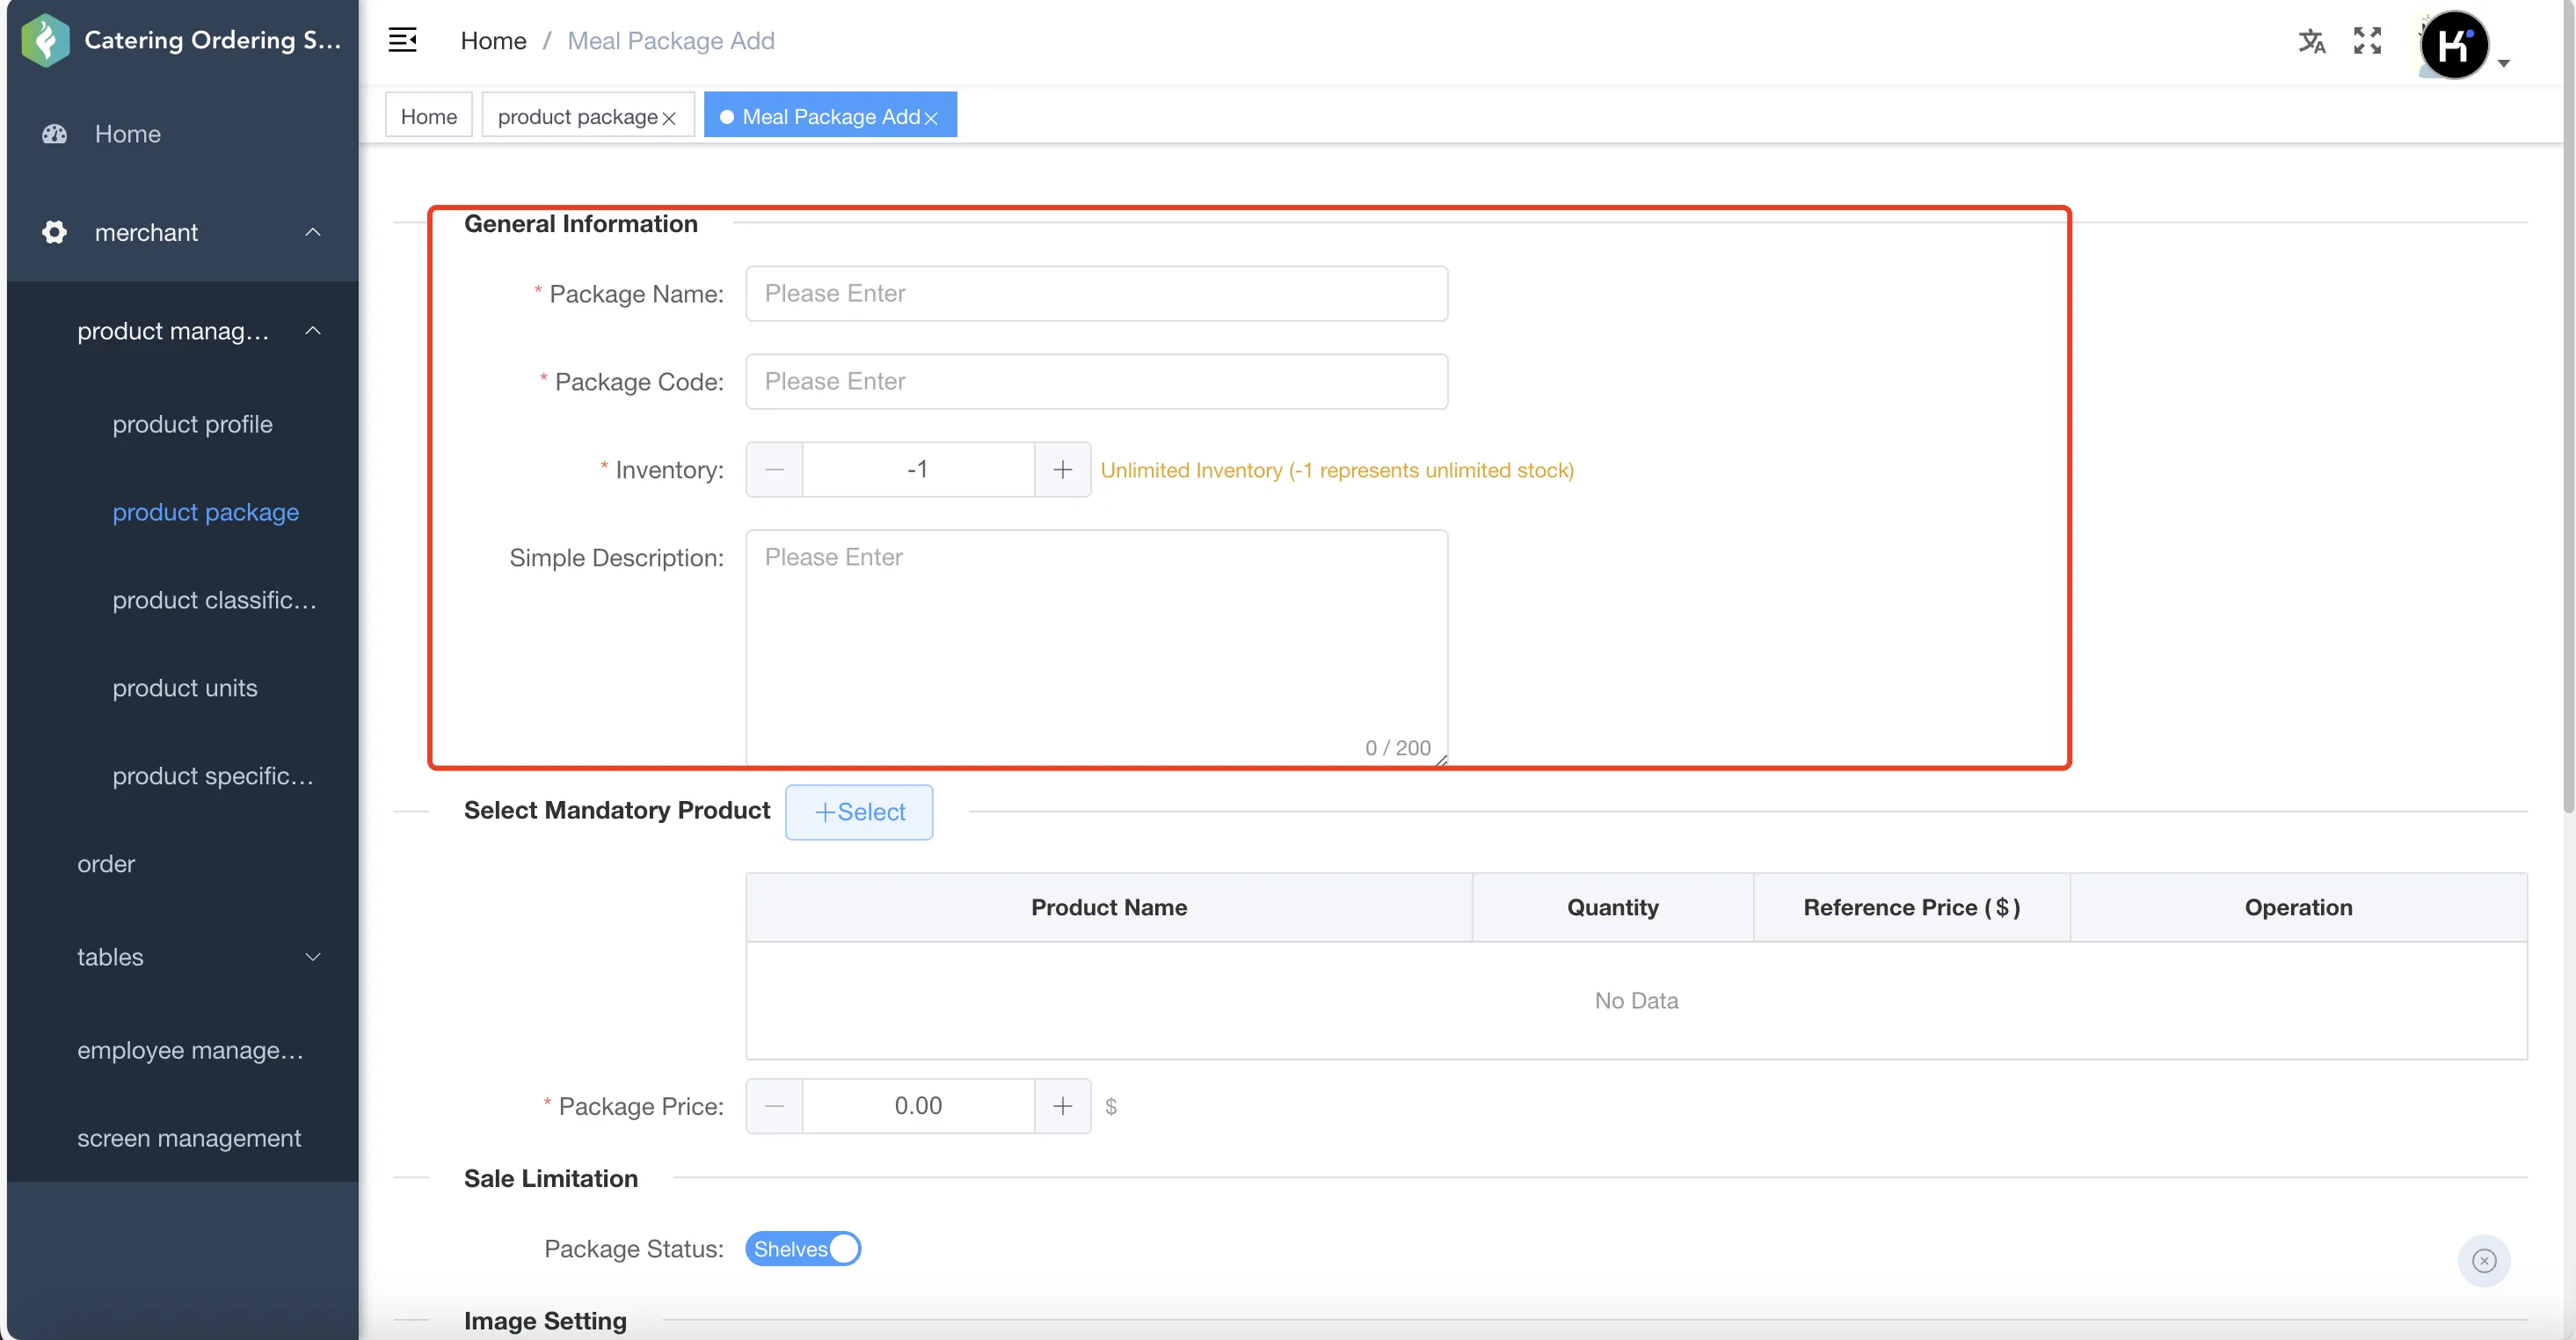Click the Simple Description text area
The width and height of the screenshot is (2576, 1340).
pos(1096,648)
